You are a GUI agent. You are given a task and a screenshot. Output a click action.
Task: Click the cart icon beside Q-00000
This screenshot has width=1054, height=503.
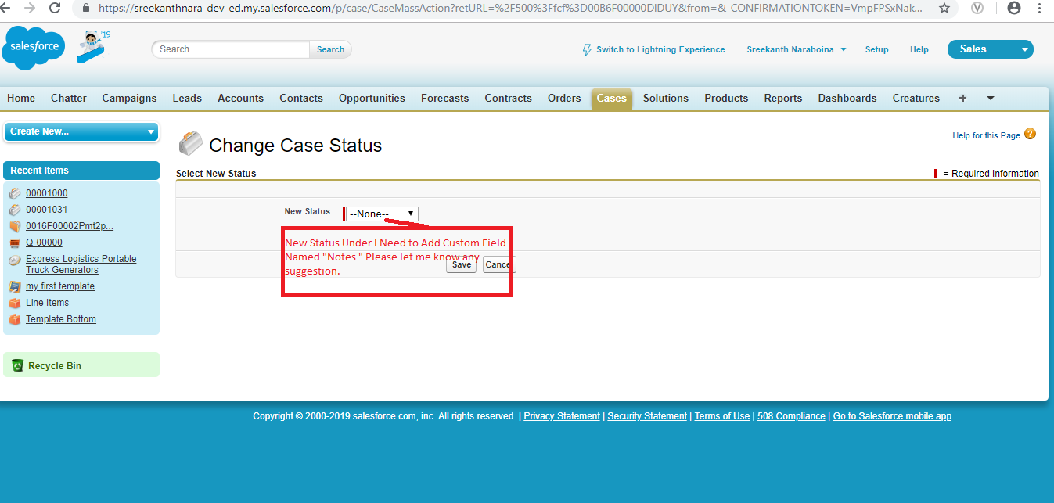pyautogui.click(x=14, y=243)
